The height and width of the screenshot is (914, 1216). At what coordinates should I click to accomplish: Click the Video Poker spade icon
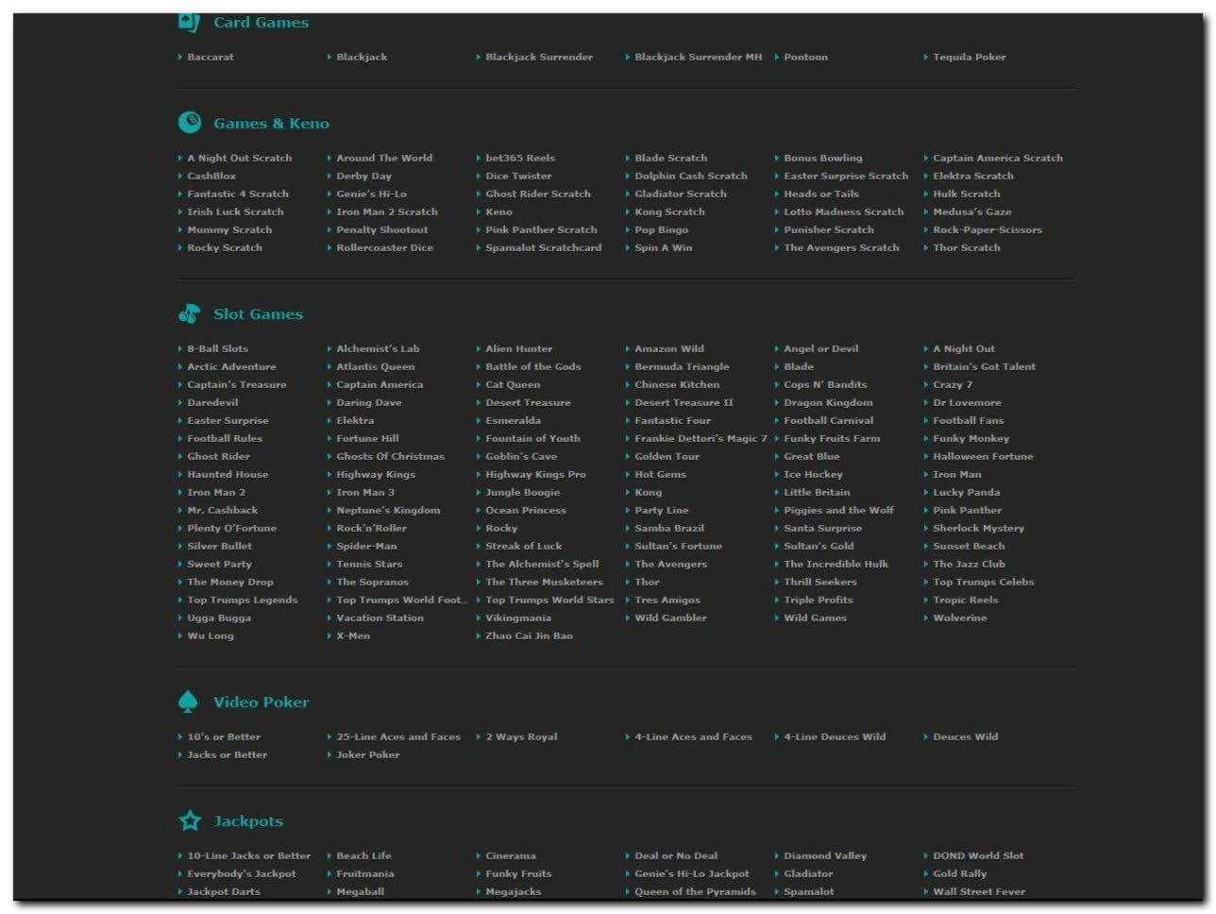point(188,702)
